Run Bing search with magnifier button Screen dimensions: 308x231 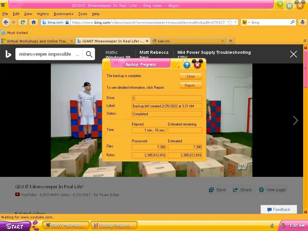[x=89, y=54]
